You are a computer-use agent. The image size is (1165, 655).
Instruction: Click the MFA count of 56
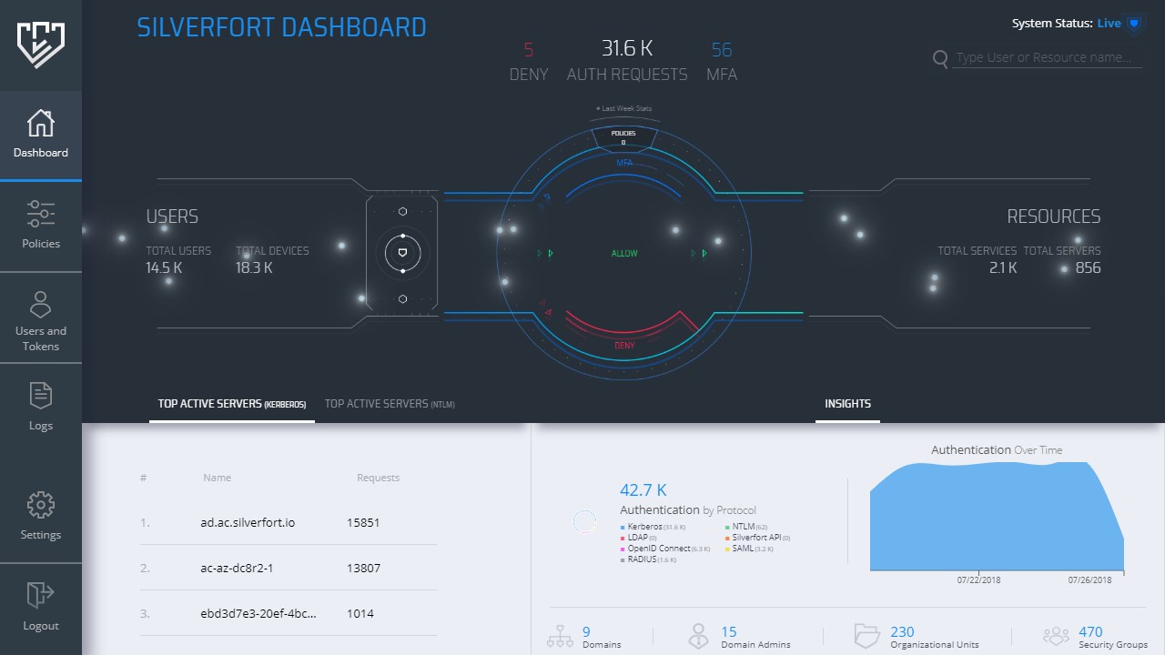click(x=722, y=50)
